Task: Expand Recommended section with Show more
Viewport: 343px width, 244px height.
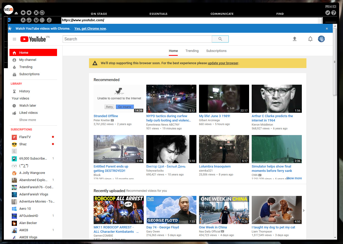Action: tap(294, 178)
